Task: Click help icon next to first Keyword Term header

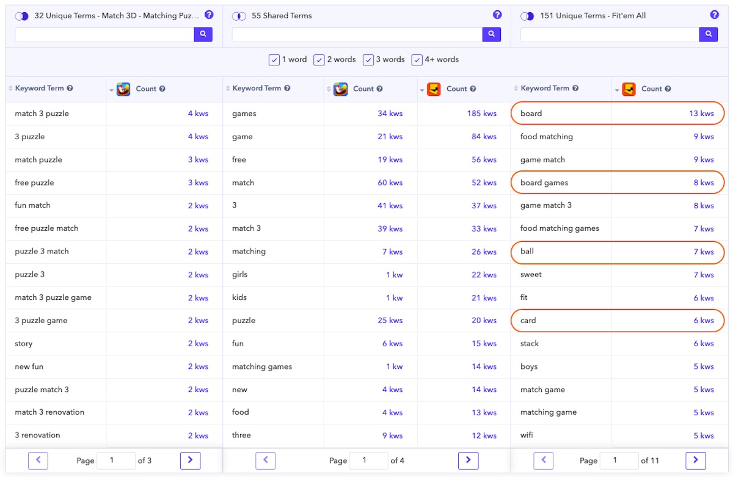Action: click(x=70, y=89)
